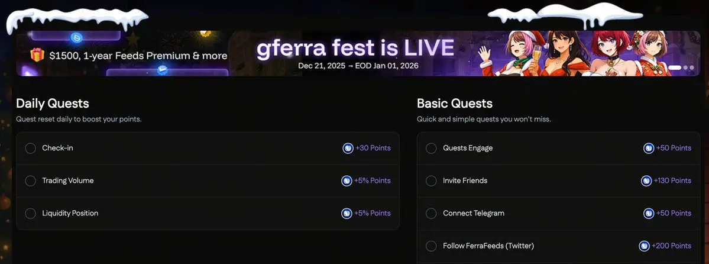This screenshot has width=709, height=264.
Task: Open the Check-in daily quest
Action: pyautogui.click(x=57, y=148)
